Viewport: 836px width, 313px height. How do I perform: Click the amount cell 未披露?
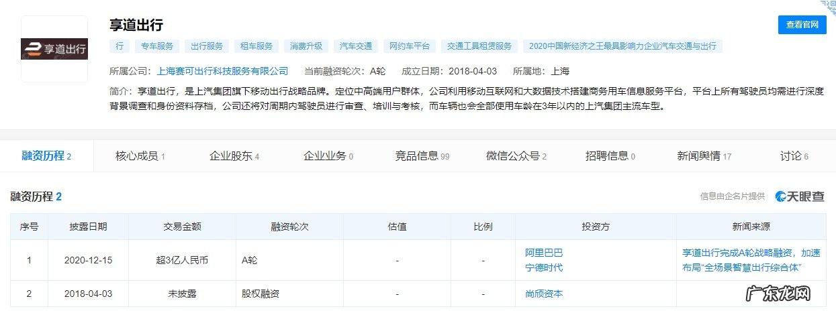point(182,294)
